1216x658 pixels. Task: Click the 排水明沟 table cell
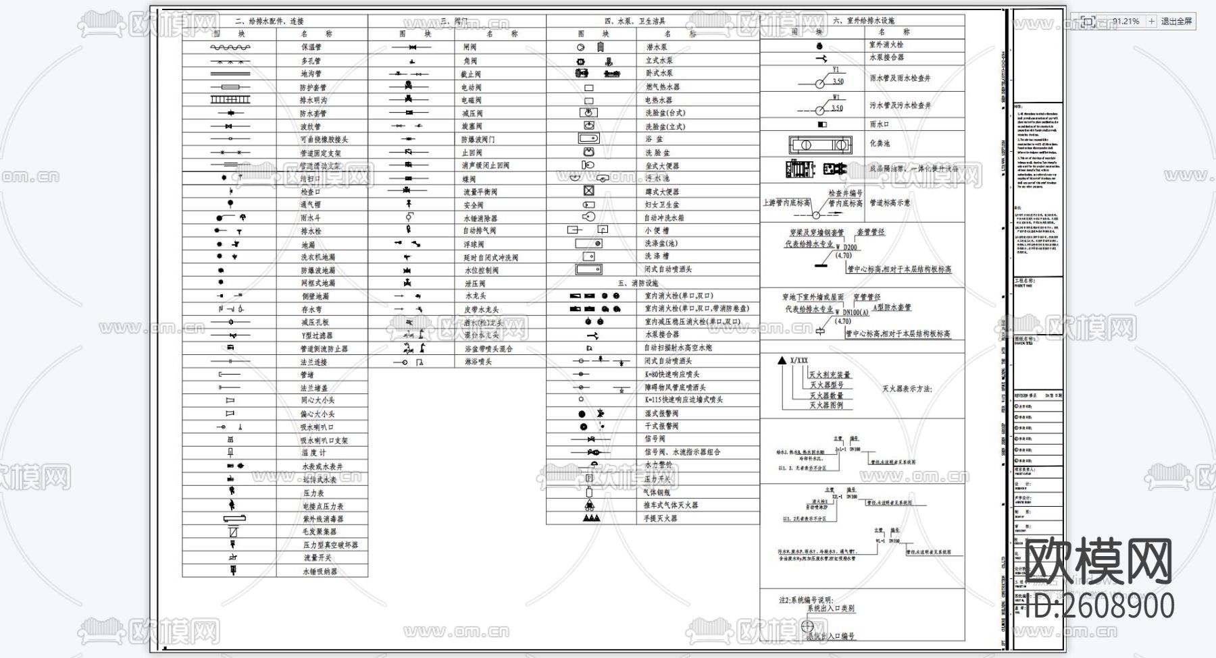pos(322,100)
